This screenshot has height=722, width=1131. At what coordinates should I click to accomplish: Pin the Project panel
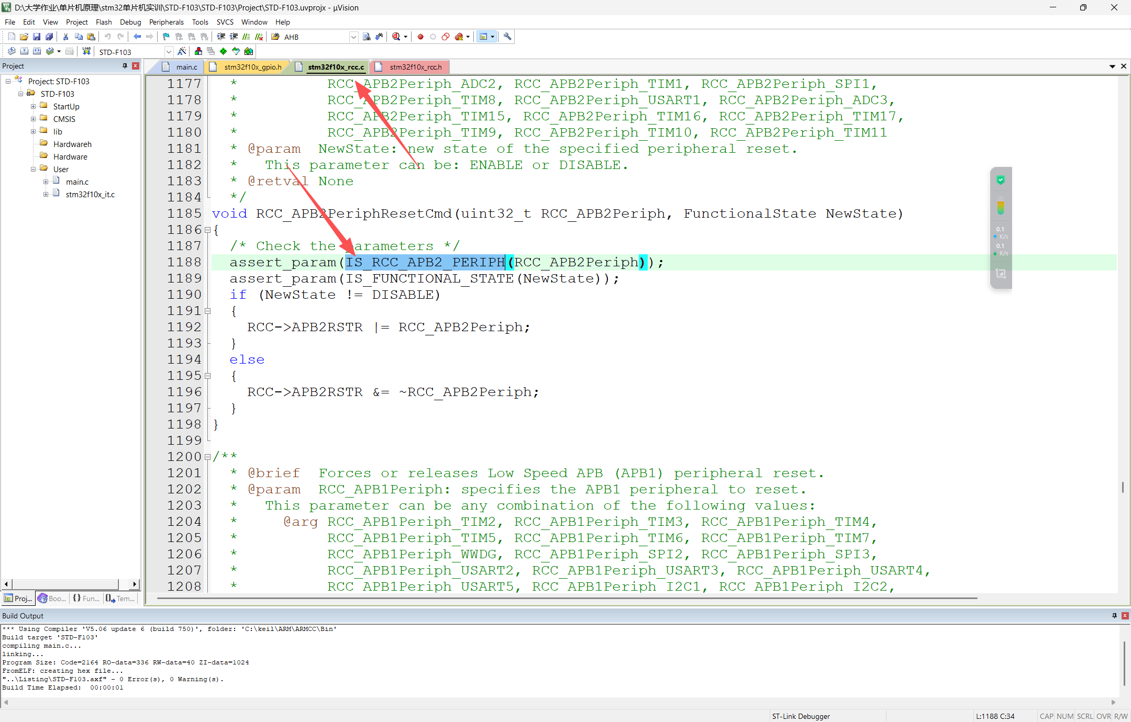coord(125,66)
